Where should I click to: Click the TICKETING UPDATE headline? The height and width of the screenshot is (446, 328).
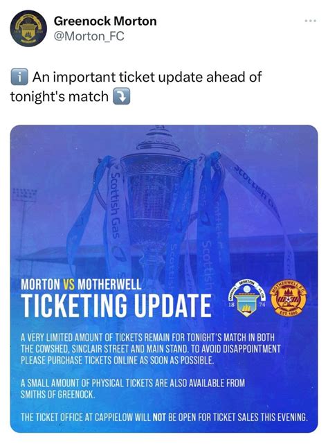tap(116, 305)
